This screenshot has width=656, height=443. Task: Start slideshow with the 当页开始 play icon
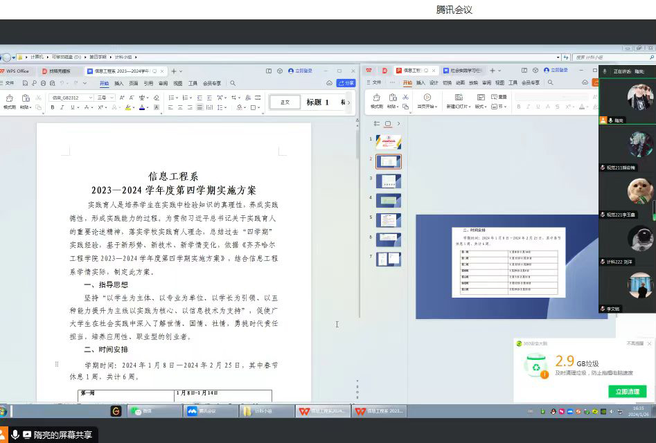click(427, 98)
